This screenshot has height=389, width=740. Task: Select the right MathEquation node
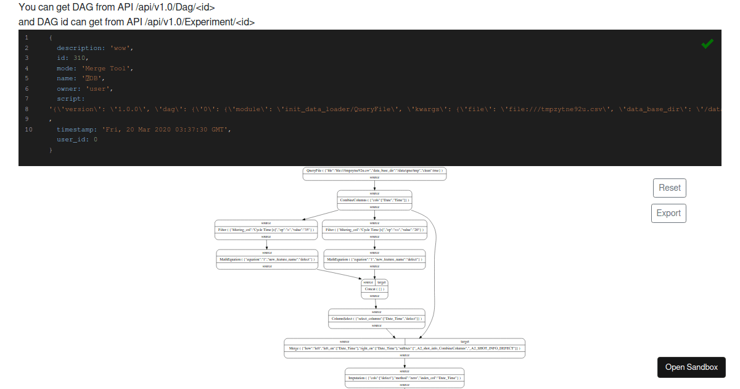tap(374, 259)
